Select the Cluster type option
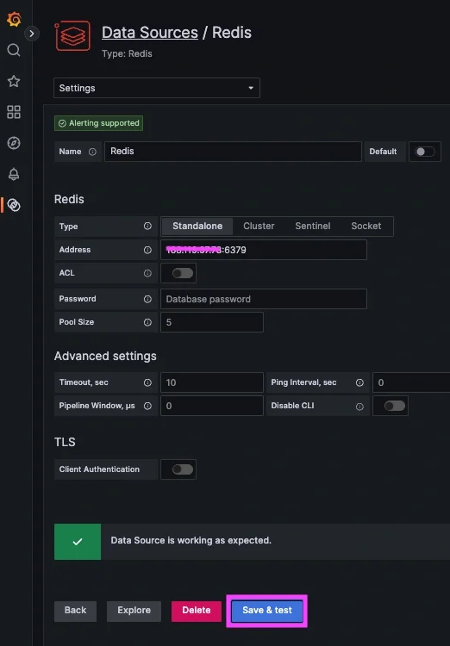Screen dimensions: 450x646 pos(259,227)
